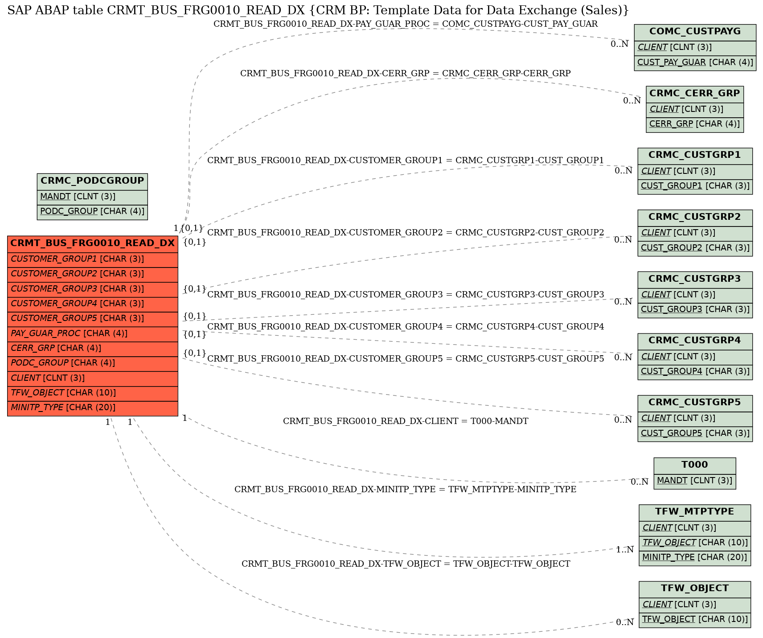
Task: Select CUST_GROUP5 [CHAR (3)] field
Action: click(695, 433)
